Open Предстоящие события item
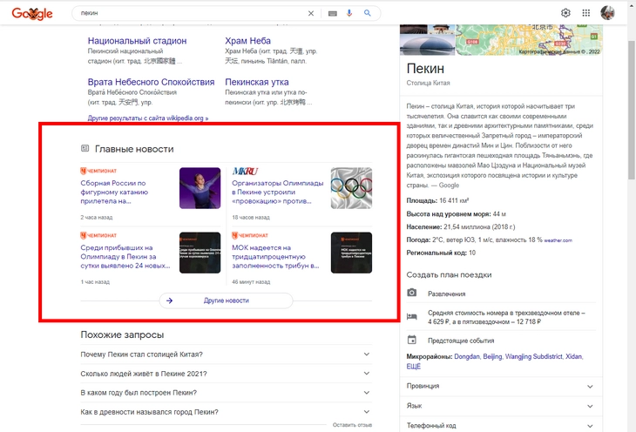The image size is (636, 432). click(x=501, y=341)
